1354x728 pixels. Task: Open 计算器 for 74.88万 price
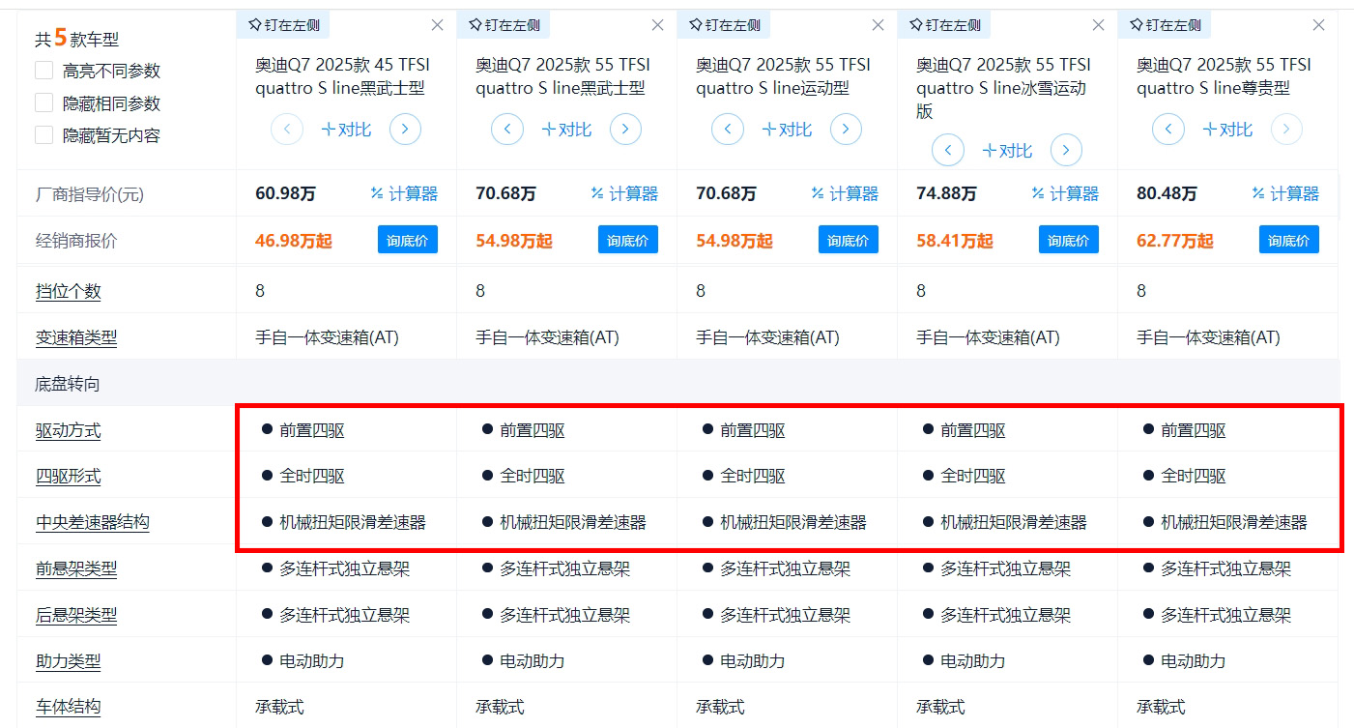[x=1065, y=193]
